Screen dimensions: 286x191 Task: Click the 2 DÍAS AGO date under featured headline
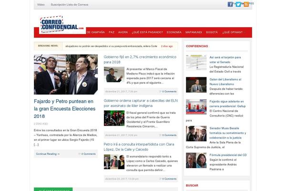pyautogui.click(x=41, y=124)
